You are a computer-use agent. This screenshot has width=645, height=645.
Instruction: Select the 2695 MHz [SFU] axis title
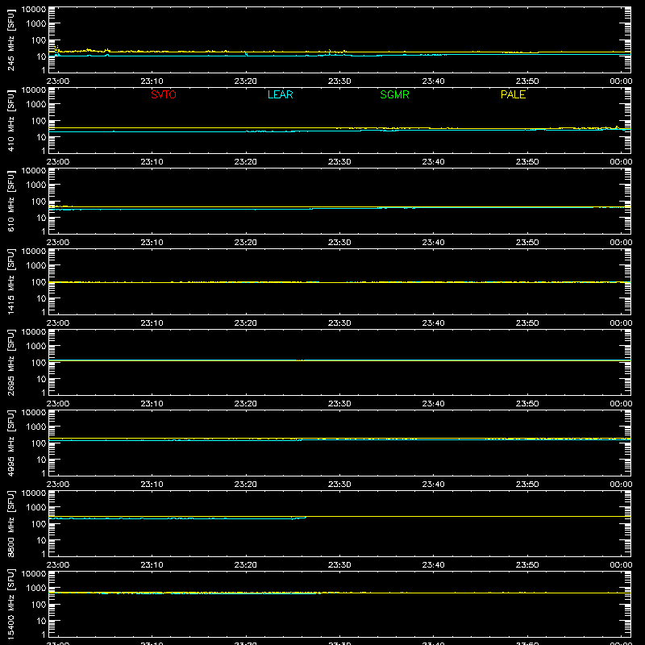click(x=11, y=362)
